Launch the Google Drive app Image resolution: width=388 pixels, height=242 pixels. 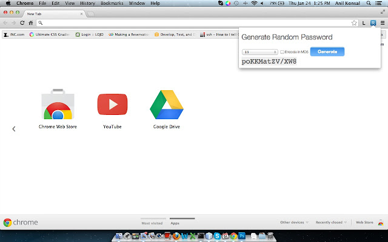coord(167,109)
